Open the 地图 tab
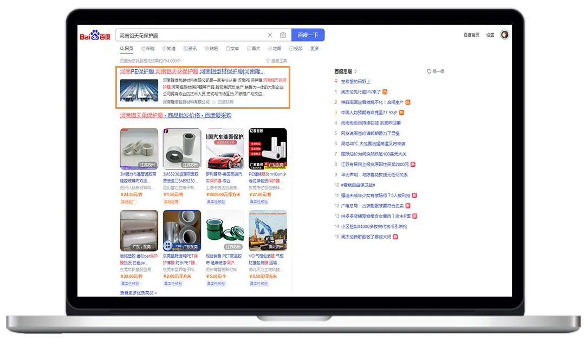The width and height of the screenshot is (585, 340). point(274,49)
